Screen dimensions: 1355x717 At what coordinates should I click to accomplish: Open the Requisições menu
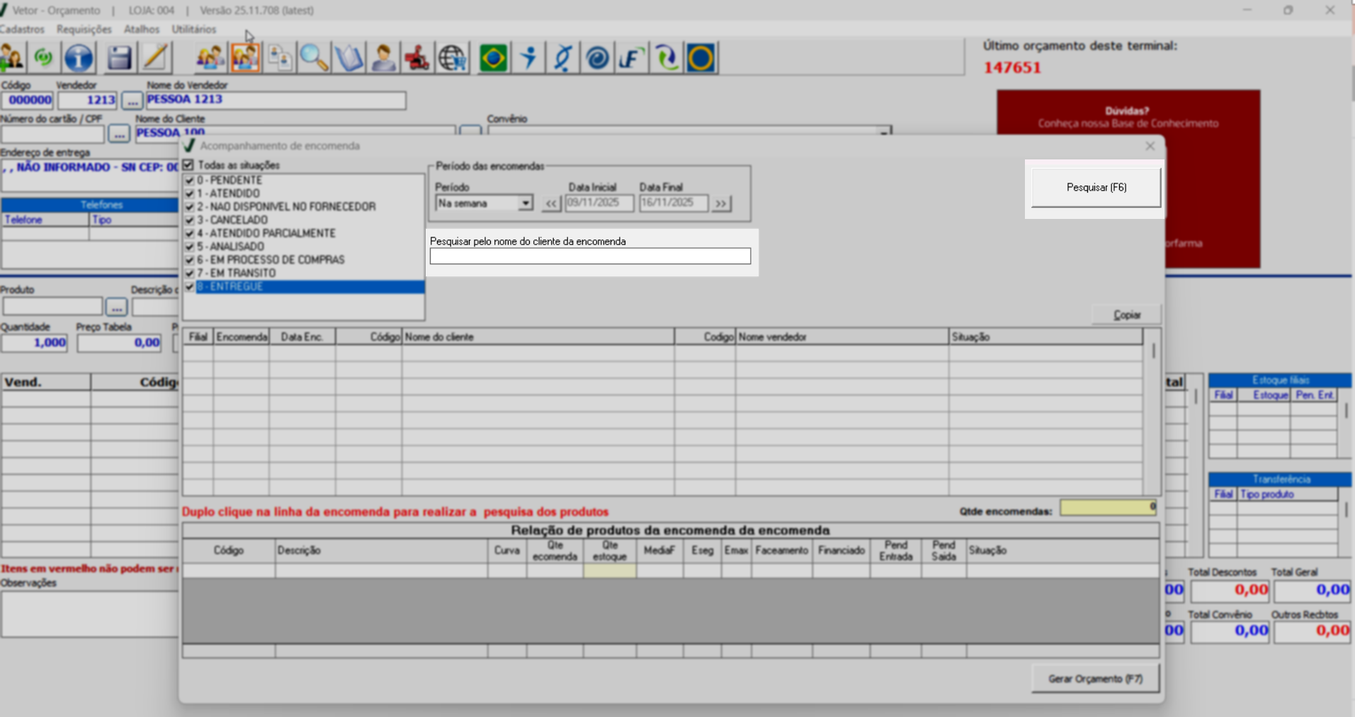pyautogui.click(x=84, y=29)
